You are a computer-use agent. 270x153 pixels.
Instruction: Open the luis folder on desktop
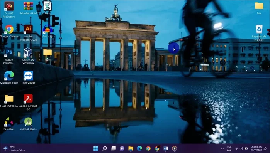point(259,8)
